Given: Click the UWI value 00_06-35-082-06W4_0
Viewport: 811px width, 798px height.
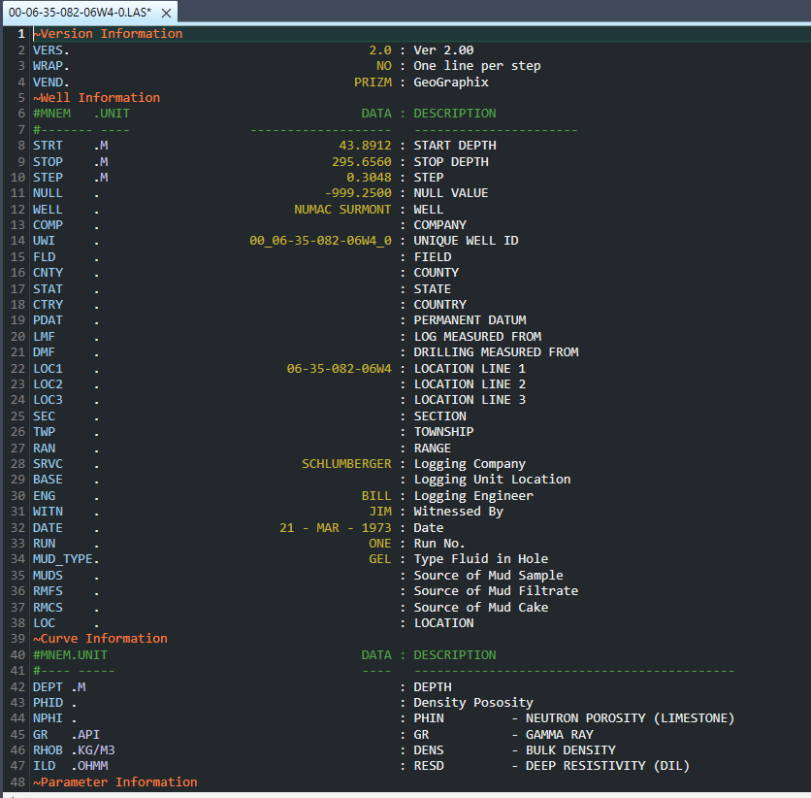Looking at the screenshot, I should coord(320,240).
